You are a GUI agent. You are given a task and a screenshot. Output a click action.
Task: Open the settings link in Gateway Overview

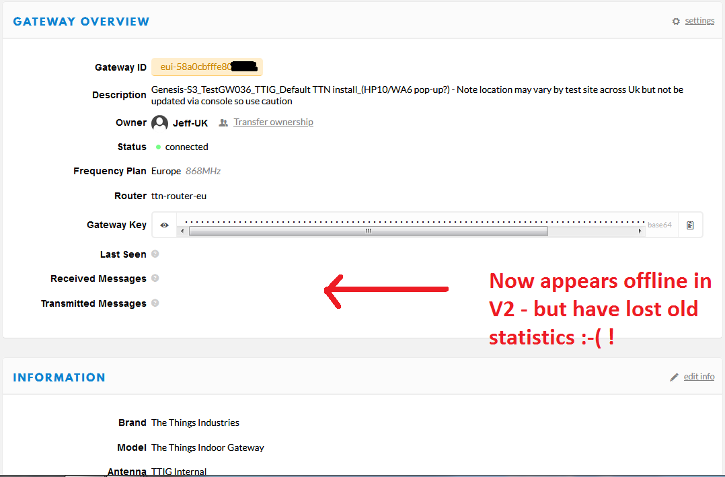pyautogui.click(x=699, y=21)
